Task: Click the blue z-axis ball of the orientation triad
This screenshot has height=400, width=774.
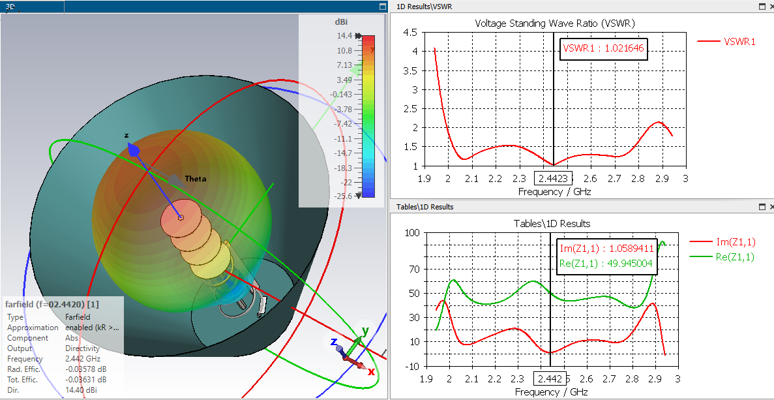Action: pyautogui.click(x=340, y=348)
